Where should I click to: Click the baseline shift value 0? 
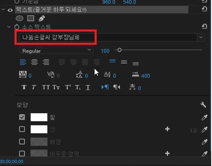115,76
